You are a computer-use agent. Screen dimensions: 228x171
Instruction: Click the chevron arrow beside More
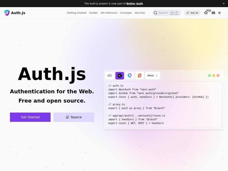pyautogui.click(x=156, y=76)
